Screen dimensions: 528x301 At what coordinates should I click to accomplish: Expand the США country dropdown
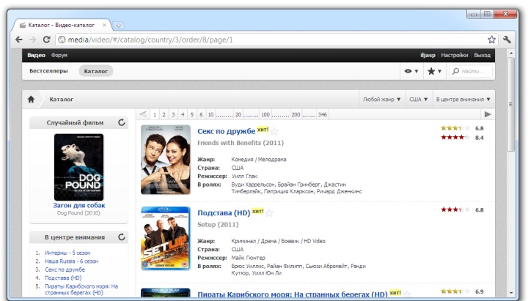[418, 99]
